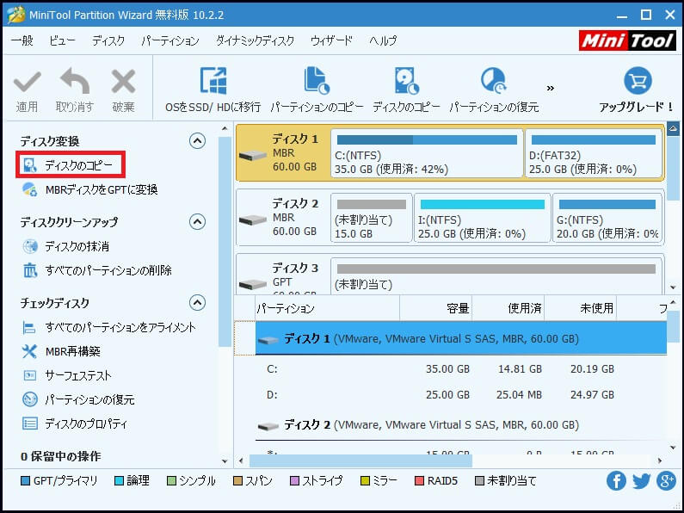Click sidebar scroll down arrow
This screenshot has width=684, height=513.
(x=225, y=461)
